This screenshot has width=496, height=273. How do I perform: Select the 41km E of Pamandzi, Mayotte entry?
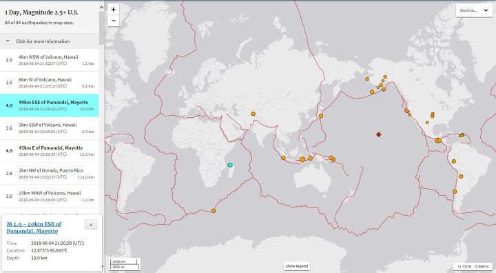pos(50,151)
